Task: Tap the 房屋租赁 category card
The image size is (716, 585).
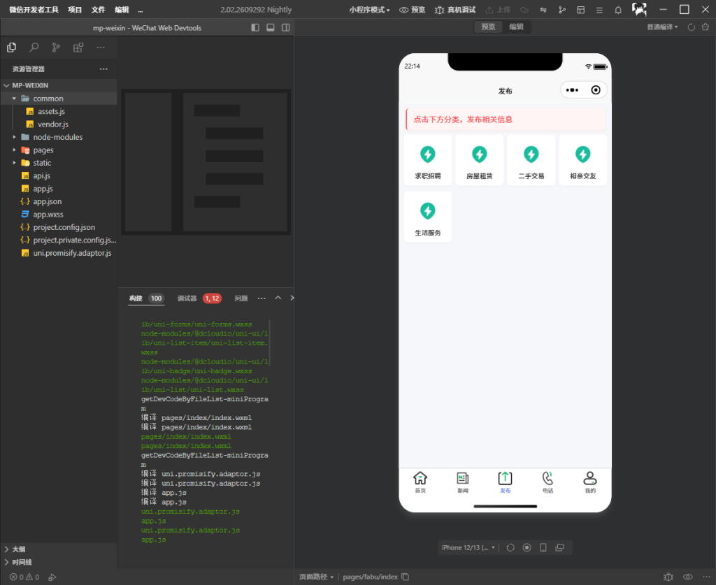Action: tap(480, 160)
